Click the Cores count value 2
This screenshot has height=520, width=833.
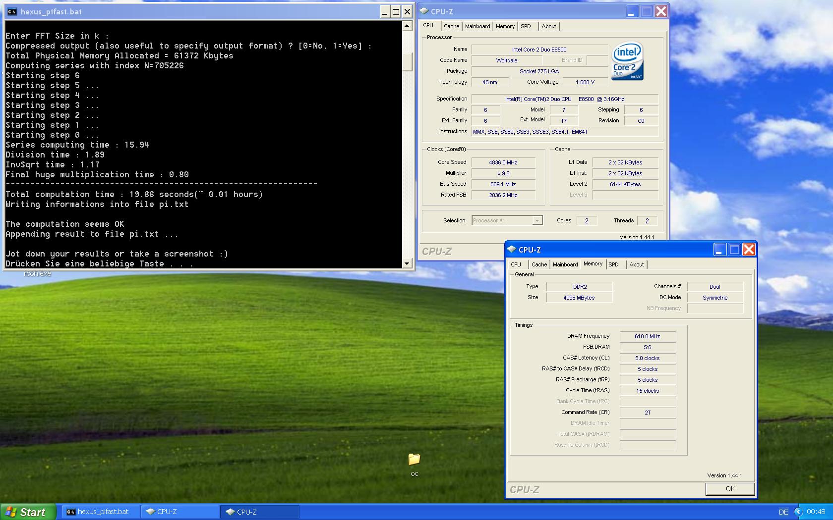coord(587,221)
